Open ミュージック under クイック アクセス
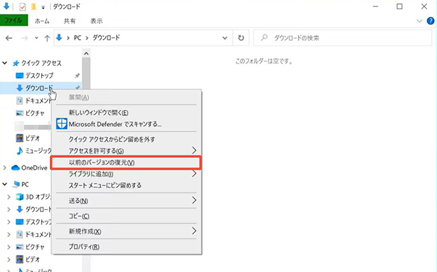Viewport: 437px width, 272px height. tap(39, 151)
